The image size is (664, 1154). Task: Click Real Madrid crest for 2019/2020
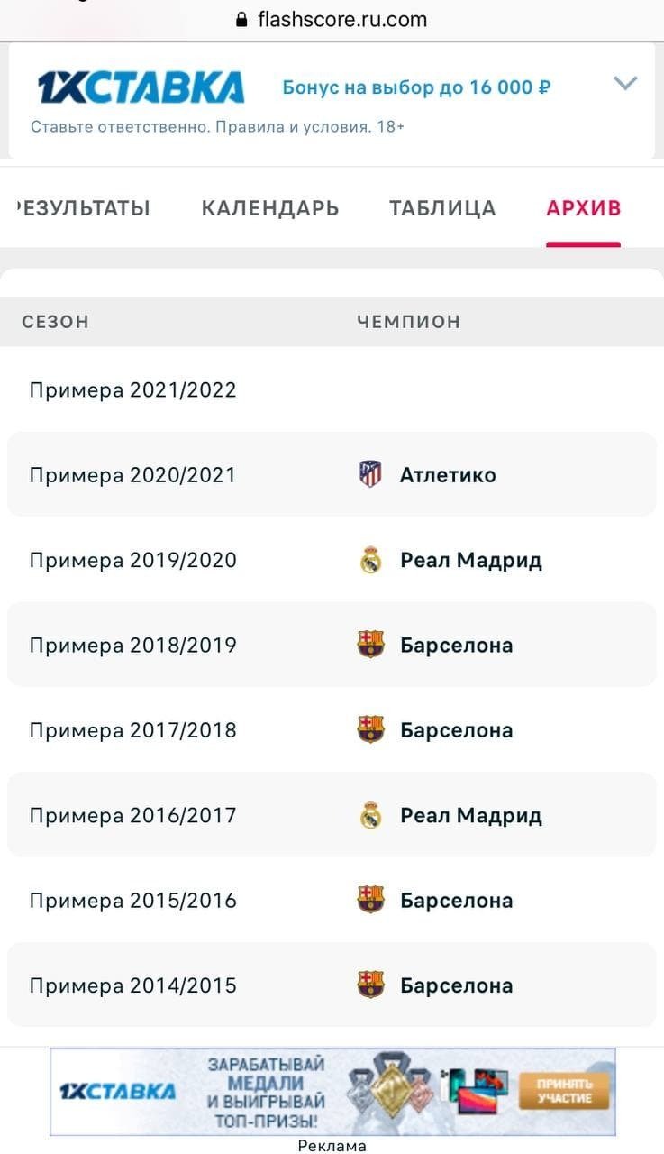click(x=370, y=560)
